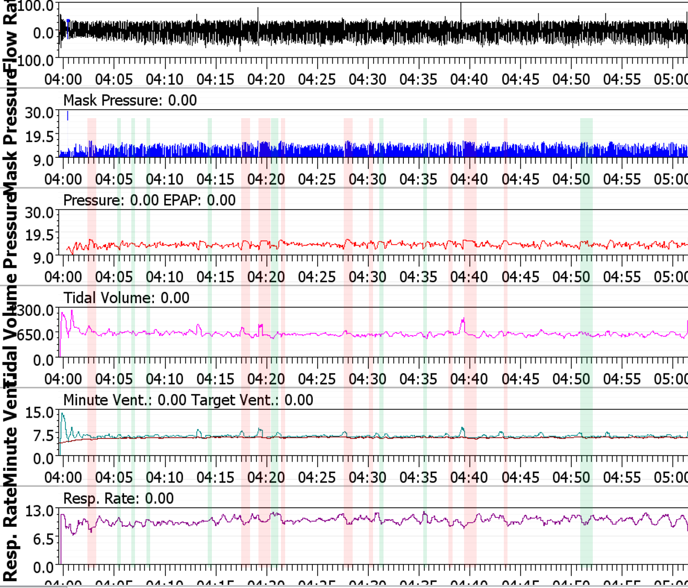The width and height of the screenshot is (688, 588).
Task: Select the vertical Tidal Volume graph title
Action: point(9,336)
